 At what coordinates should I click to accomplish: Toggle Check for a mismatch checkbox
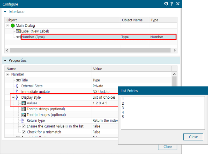pos(24,132)
